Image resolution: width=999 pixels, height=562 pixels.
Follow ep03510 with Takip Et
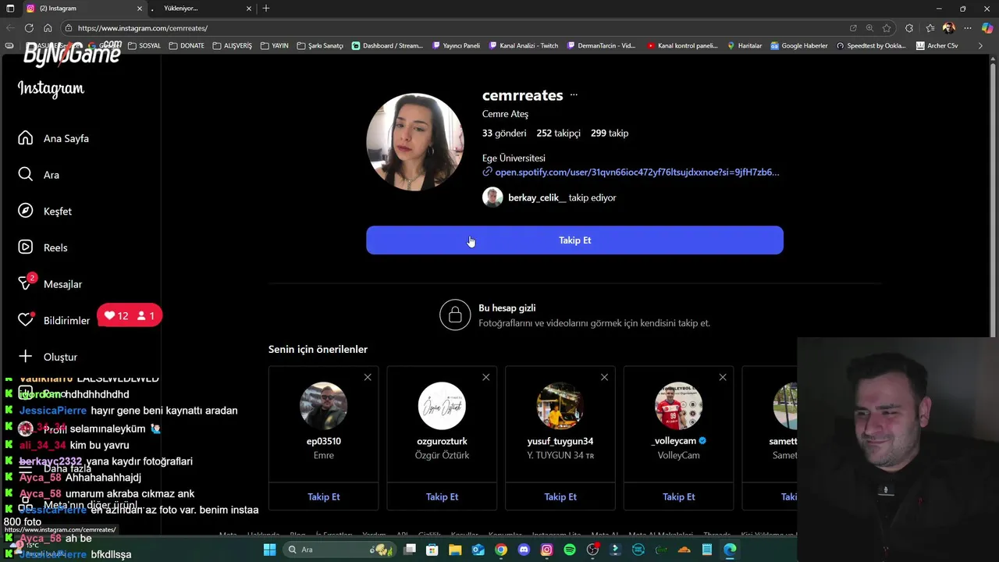323,496
